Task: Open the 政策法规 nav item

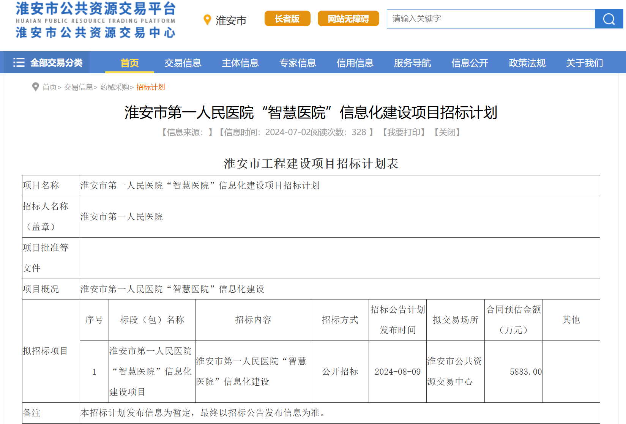Action: 527,63
